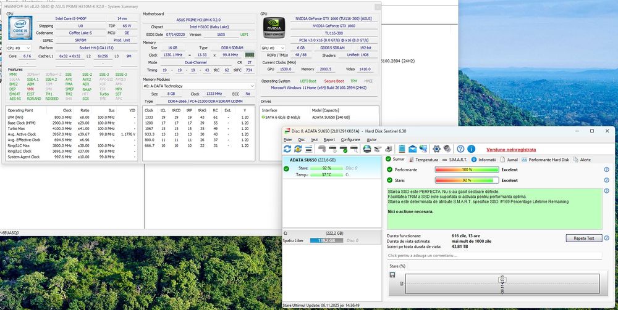Open the Configurare menu
Image resolution: width=618 pixels, height=310 pixels.
pos(350,140)
